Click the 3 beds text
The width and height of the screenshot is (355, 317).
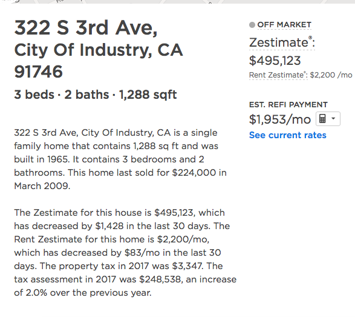pyautogui.click(x=34, y=95)
